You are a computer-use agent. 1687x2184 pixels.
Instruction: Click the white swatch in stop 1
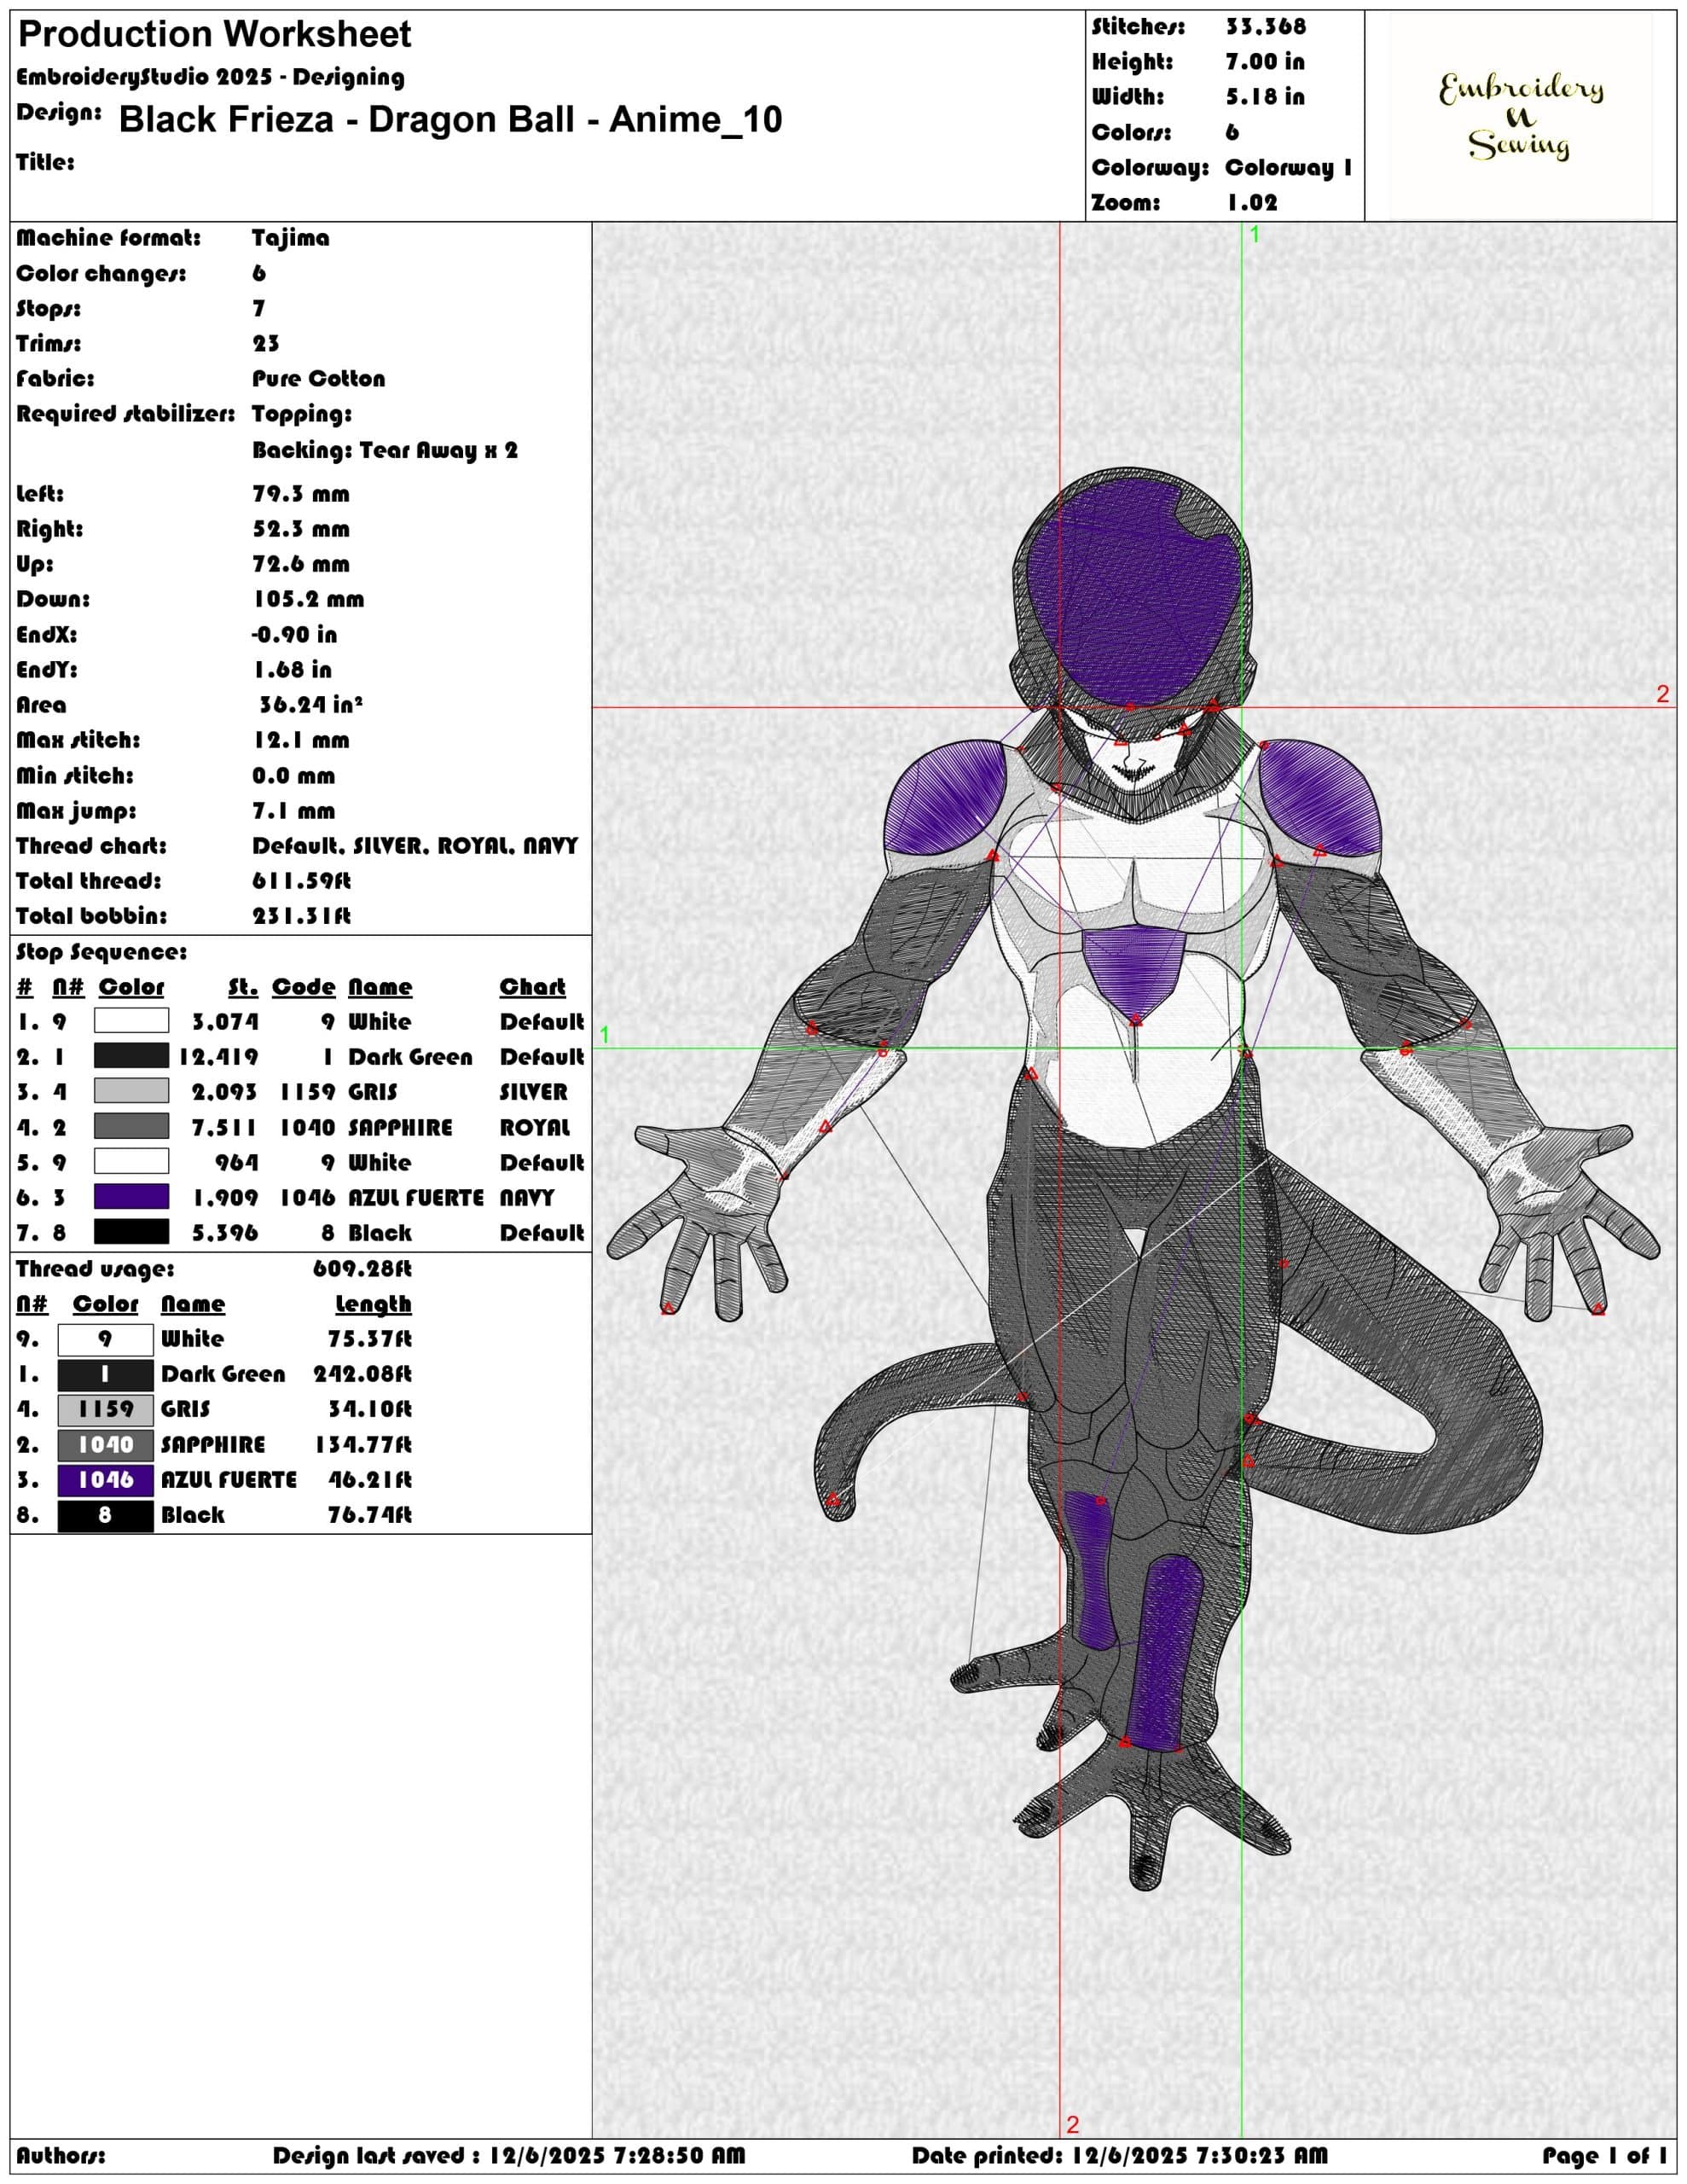(131, 1021)
